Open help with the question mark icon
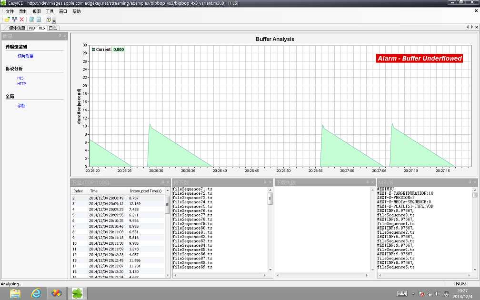The width and height of the screenshot is (480, 300). pyautogui.click(x=49, y=19)
